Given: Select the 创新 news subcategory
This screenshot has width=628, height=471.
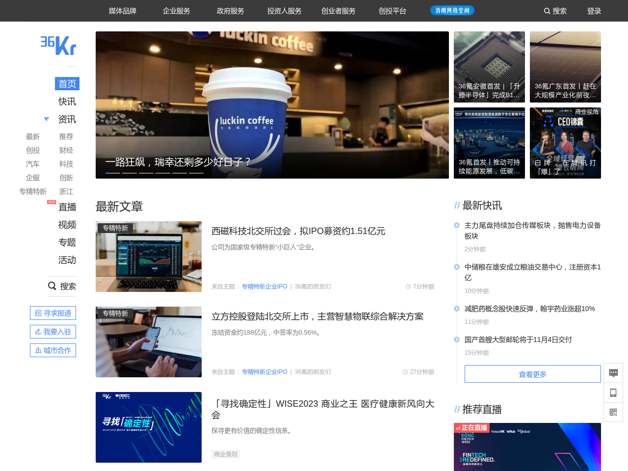Looking at the screenshot, I should [x=66, y=178].
